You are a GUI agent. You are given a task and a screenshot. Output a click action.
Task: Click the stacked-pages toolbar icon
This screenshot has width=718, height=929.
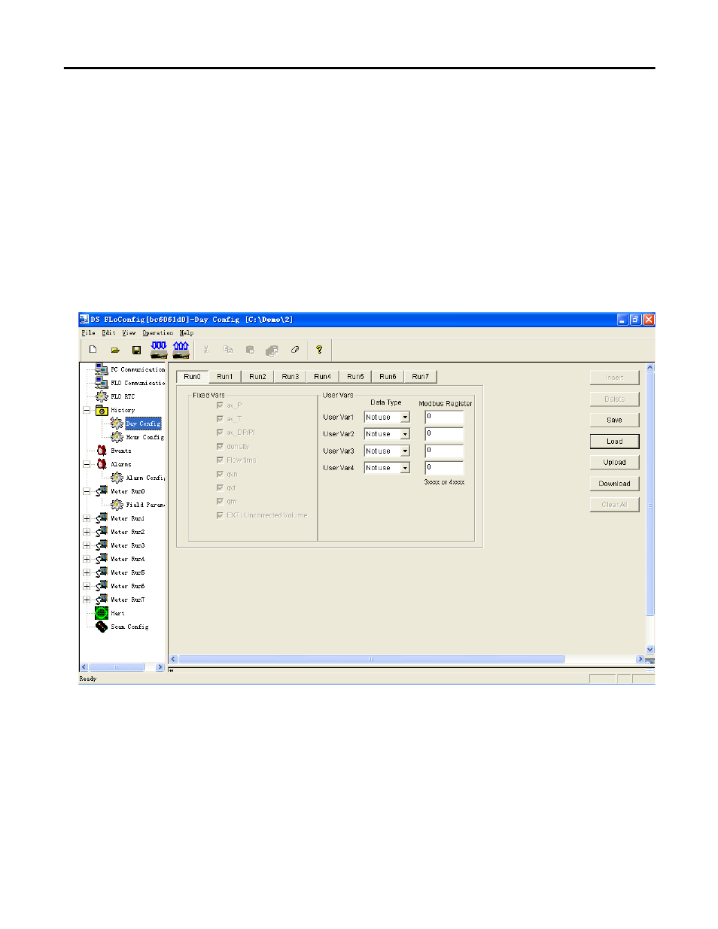[x=272, y=350]
